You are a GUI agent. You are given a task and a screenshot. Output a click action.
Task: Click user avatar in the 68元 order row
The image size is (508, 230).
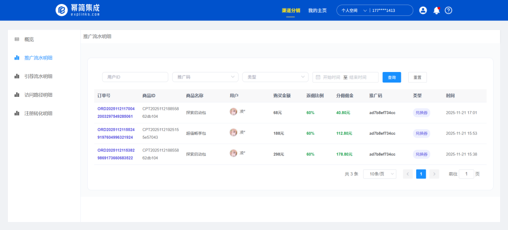(233, 112)
